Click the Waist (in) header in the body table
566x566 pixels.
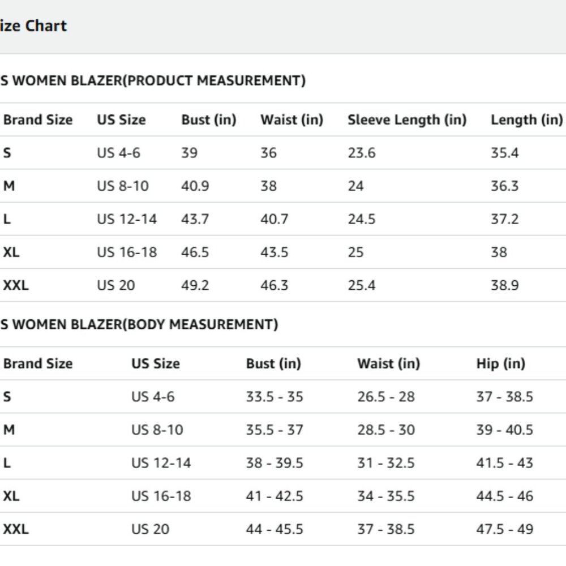click(389, 363)
